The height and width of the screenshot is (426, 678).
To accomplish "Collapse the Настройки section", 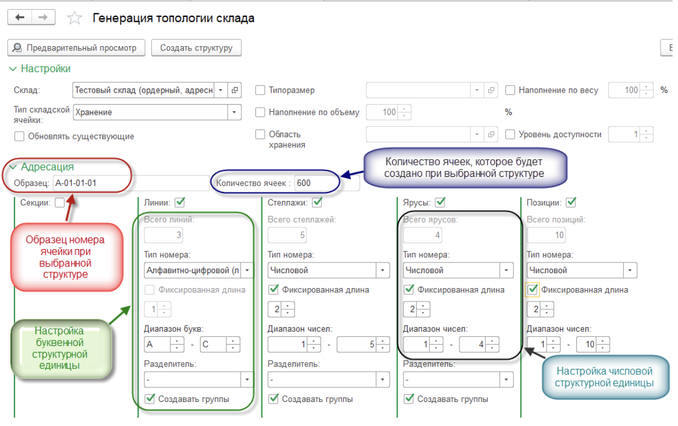I will (13, 69).
